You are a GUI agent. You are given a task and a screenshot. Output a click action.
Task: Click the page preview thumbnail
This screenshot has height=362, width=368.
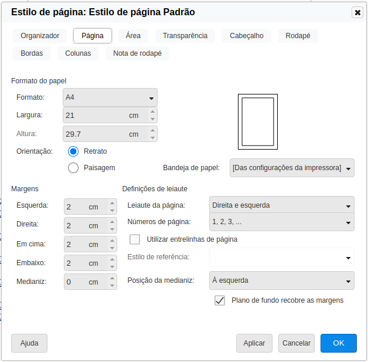click(x=257, y=121)
